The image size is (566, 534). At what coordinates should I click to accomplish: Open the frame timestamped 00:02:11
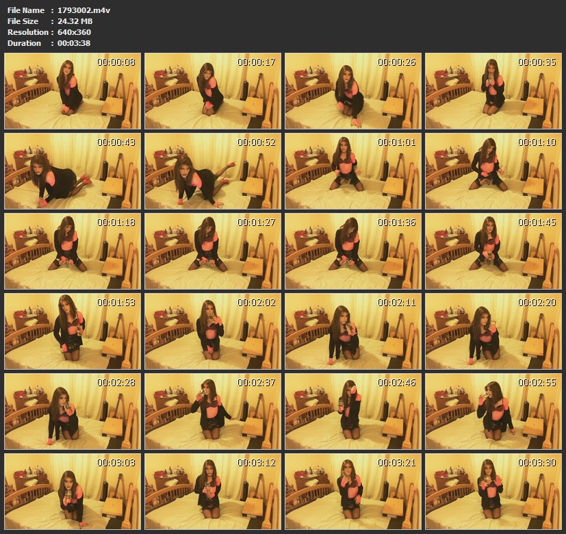pos(352,331)
